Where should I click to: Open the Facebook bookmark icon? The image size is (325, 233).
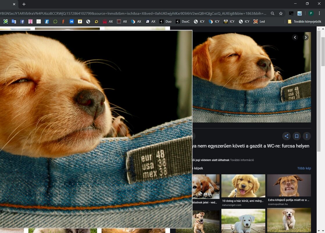(22, 21)
